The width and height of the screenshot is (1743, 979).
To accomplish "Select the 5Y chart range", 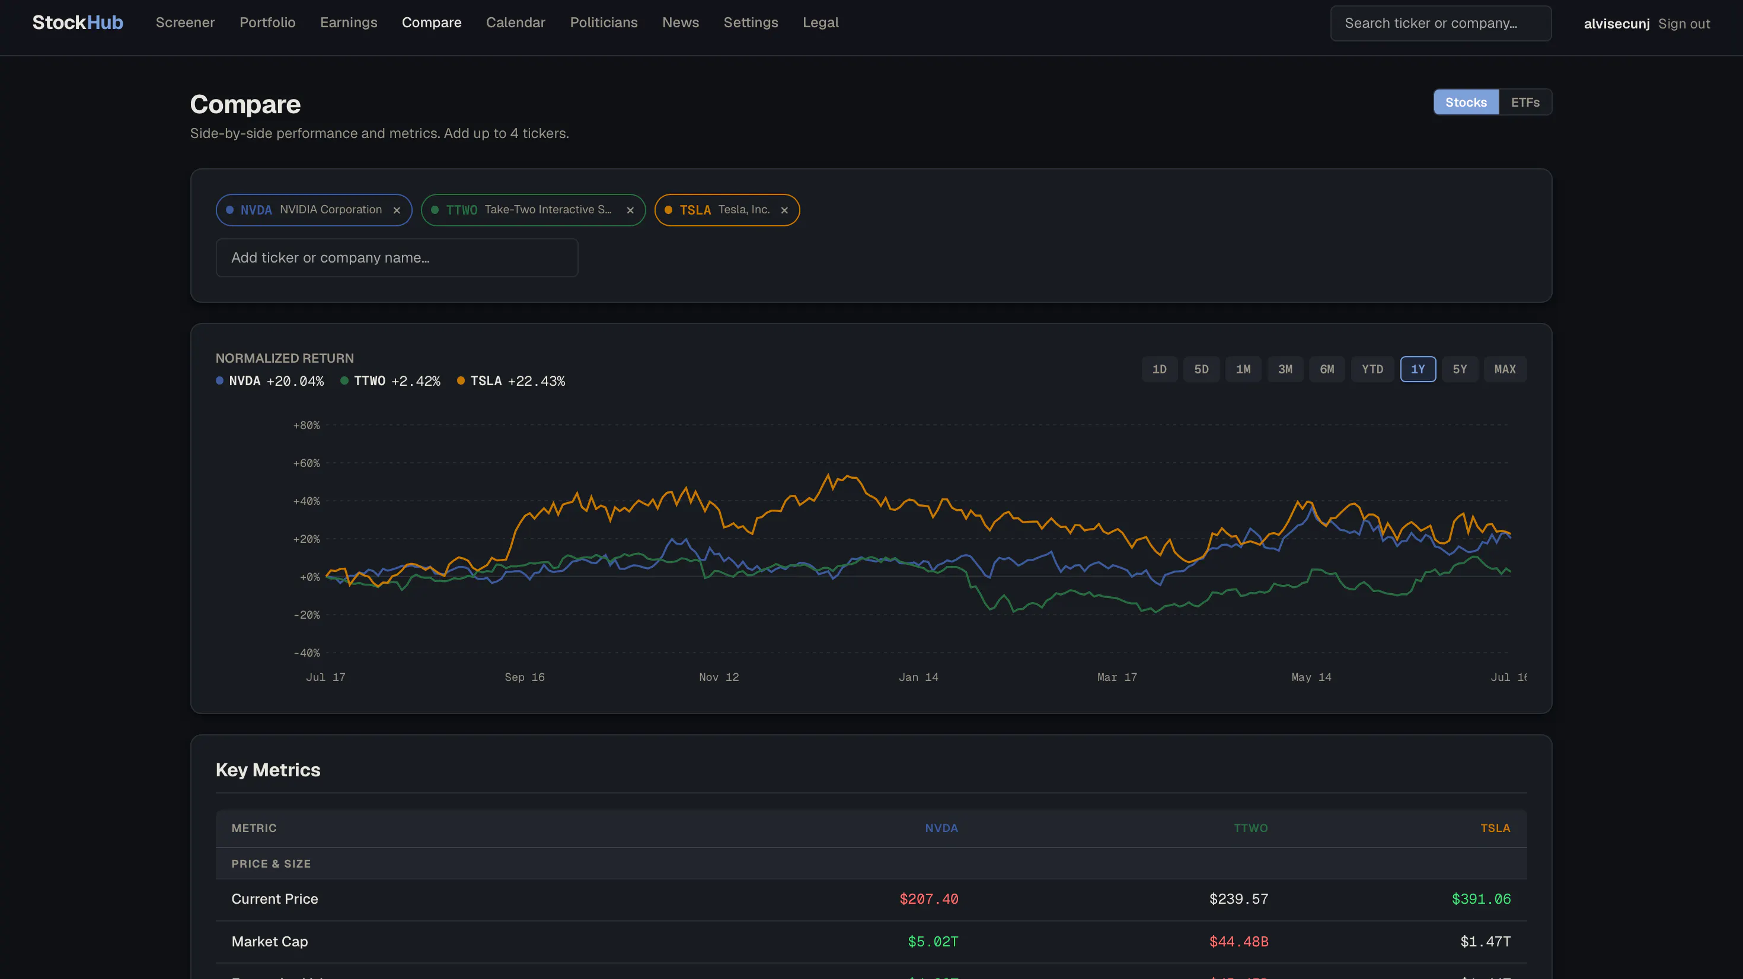I will pyautogui.click(x=1460, y=369).
